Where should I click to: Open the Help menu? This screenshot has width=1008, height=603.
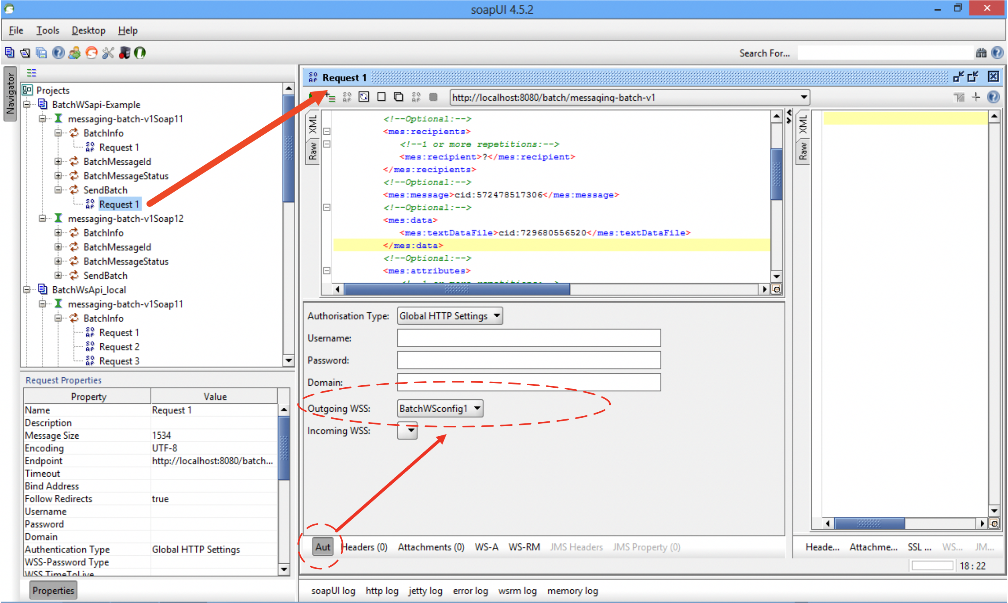click(x=128, y=30)
